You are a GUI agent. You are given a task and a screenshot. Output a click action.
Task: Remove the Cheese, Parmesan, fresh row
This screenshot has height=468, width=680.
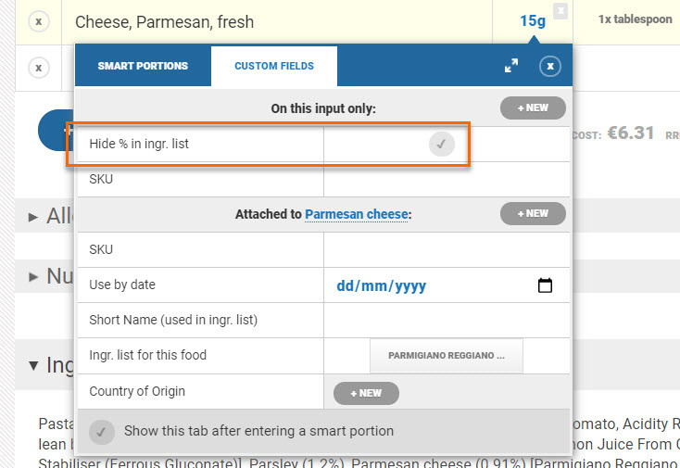coord(38,21)
